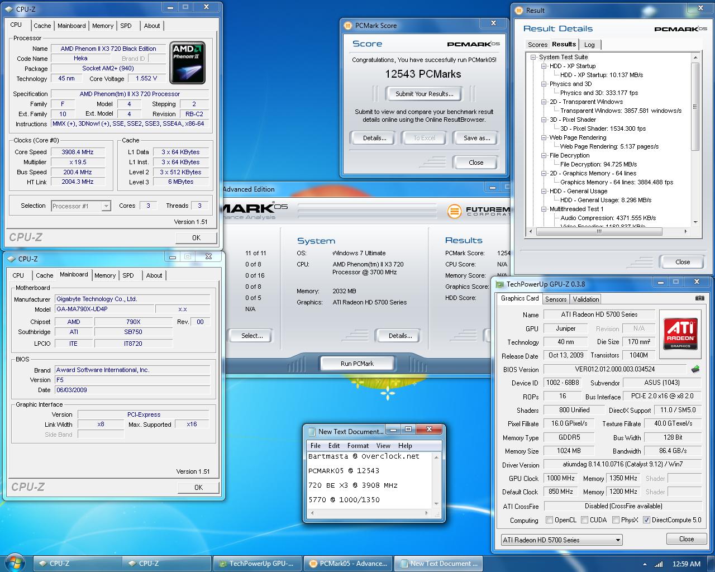Image resolution: width=715 pixels, height=572 pixels.
Task: Click the taskbar clock 12:59 AM
Action: (687, 564)
